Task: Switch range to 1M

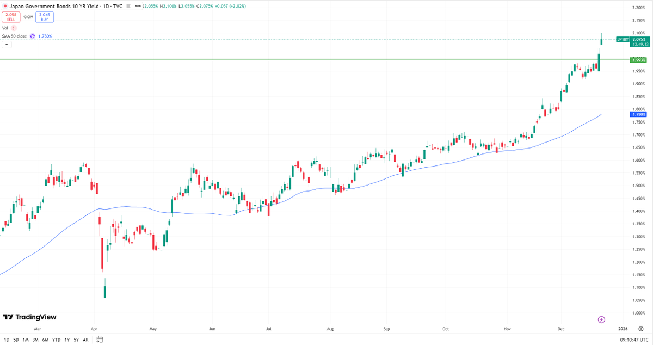Action: pos(26,340)
